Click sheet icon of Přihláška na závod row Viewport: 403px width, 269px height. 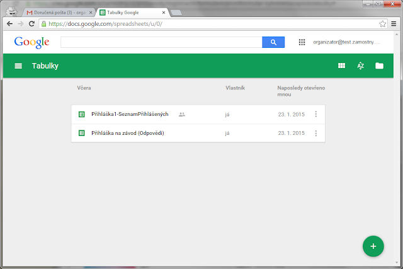point(81,133)
